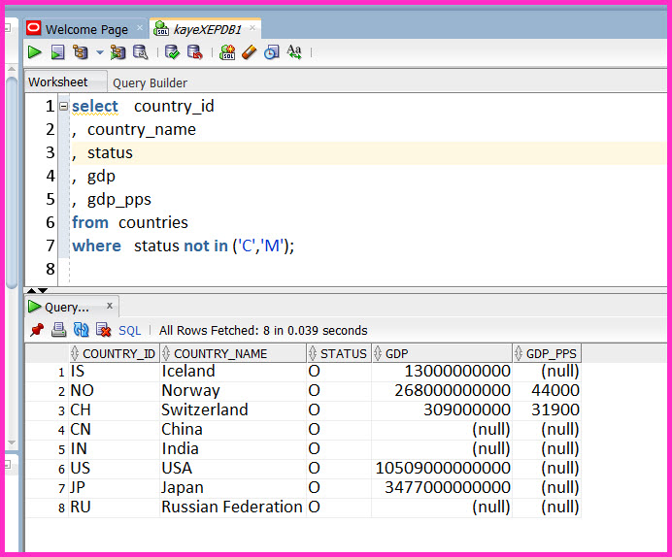The image size is (672, 557).
Task: Select the kayeXEPDB1 worksheet tab
Action: coord(208,29)
